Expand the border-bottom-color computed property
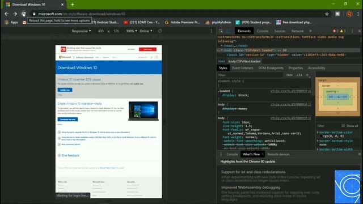The height and width of the screenshot is (204, 363). [x=318, y=132]
